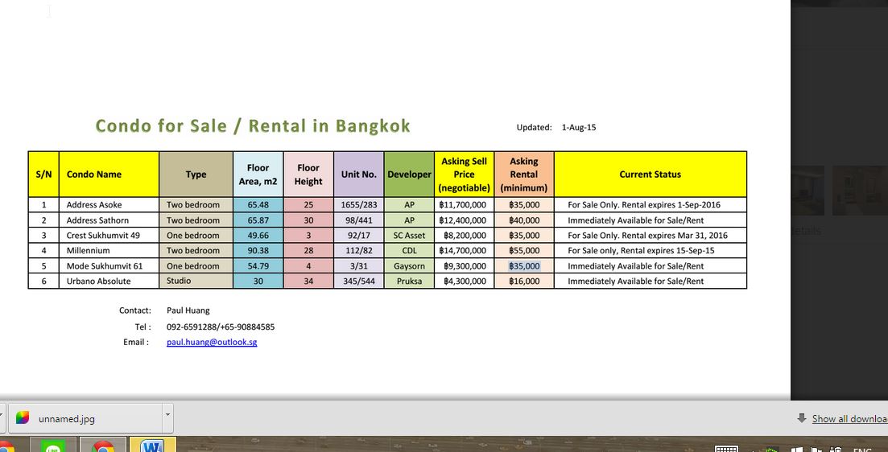This screenshot has width=888, height=452.
Task: Select the Gaysorn developer cell
Action: [409, 266]
